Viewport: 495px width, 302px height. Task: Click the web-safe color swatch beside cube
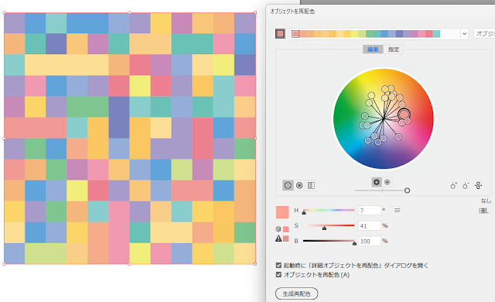coord(285,229)
